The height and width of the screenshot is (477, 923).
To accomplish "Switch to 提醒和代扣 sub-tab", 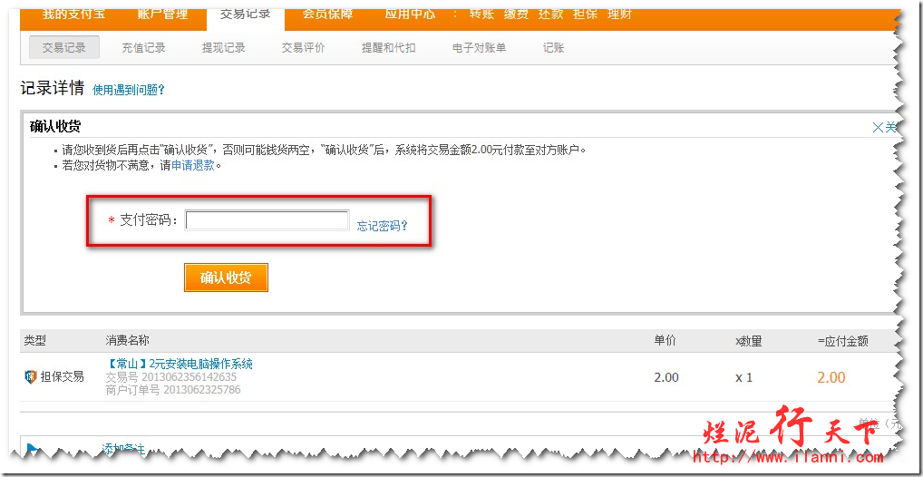I will (388, 48).
